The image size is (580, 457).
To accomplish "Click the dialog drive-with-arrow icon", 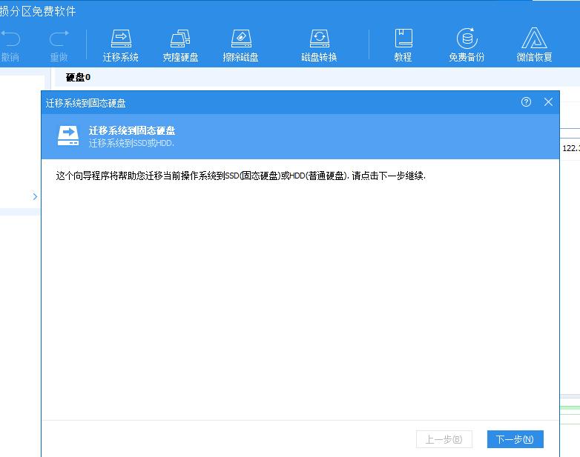I will coord(68,136).
